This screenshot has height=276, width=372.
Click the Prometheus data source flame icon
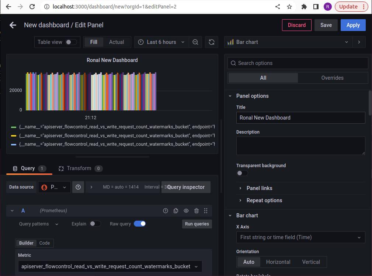coord(44,187)
